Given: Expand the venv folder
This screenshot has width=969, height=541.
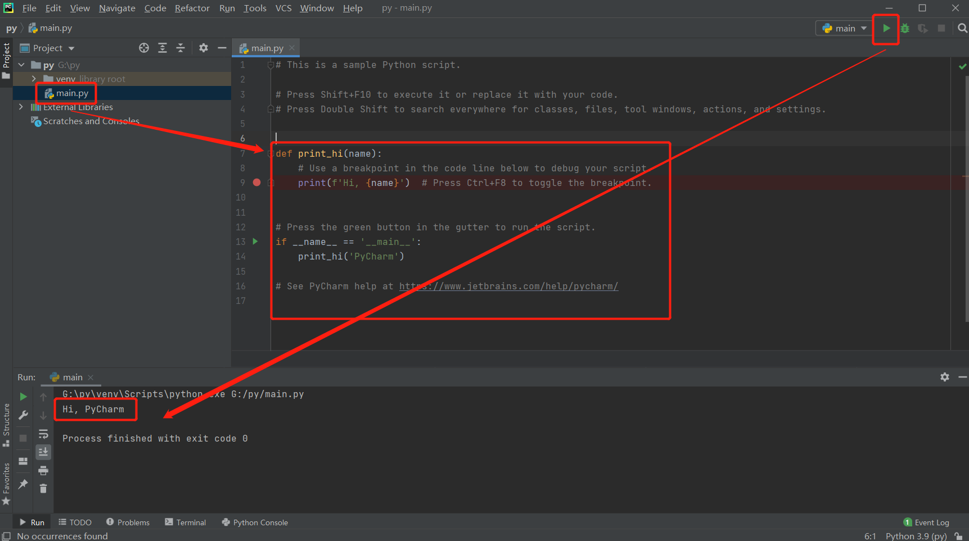Looking at the screenshot, I should click(34, 79).
